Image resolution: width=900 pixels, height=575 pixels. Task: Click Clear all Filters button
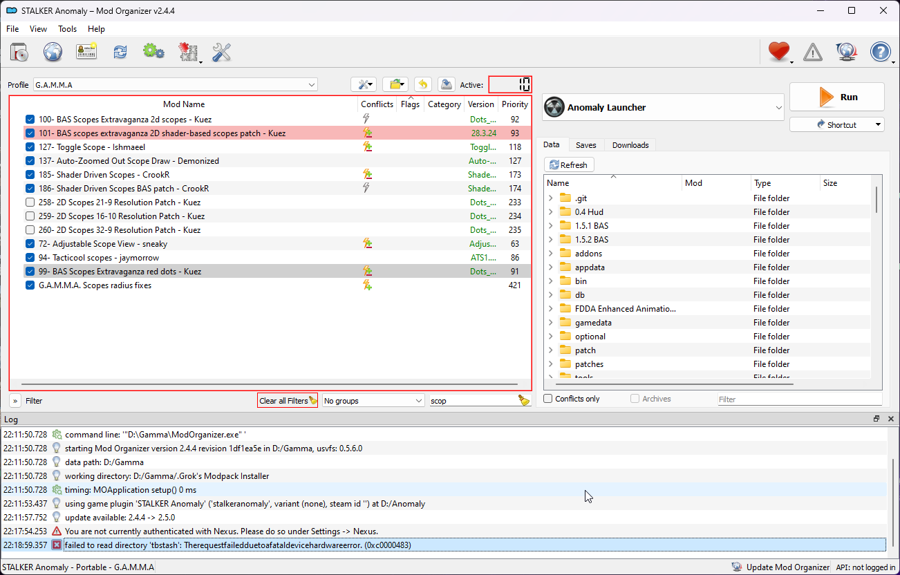288,401
